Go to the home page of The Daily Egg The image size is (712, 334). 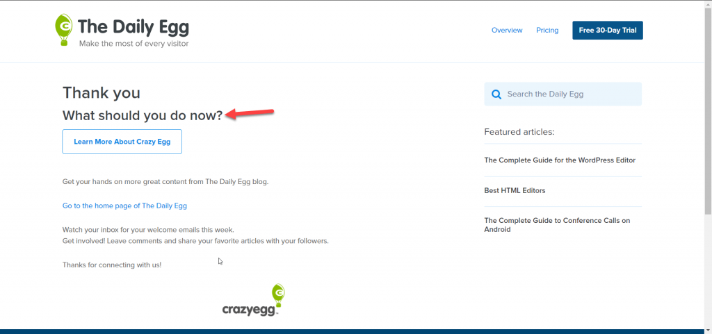[x=124, y=206]
